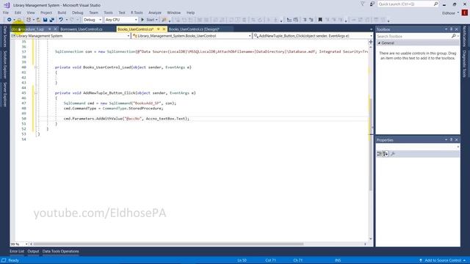
Task: Collapse the AddNewTuple_Button_Click method outline
Action: 36,93
